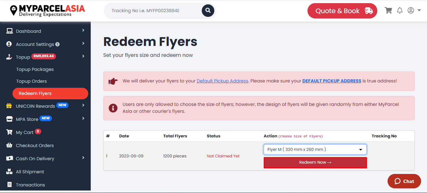Open the shopping cart icon in header

pyautogui.click(x=389, y=11)
